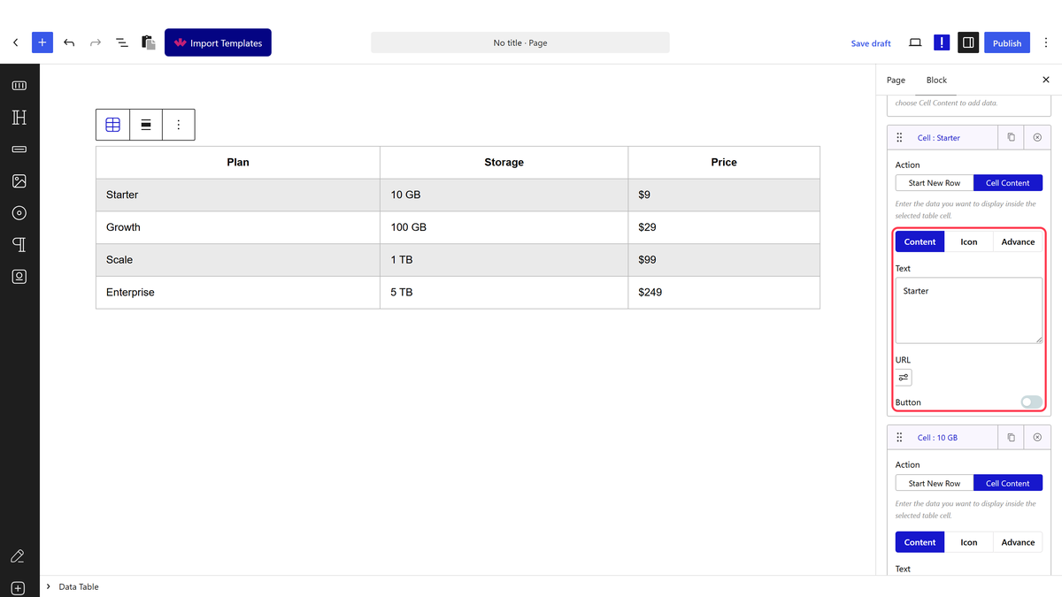This screenshot has height=597, width=1062.
Task: Click the blue exclamation mark icon
Action: point(942,42)
